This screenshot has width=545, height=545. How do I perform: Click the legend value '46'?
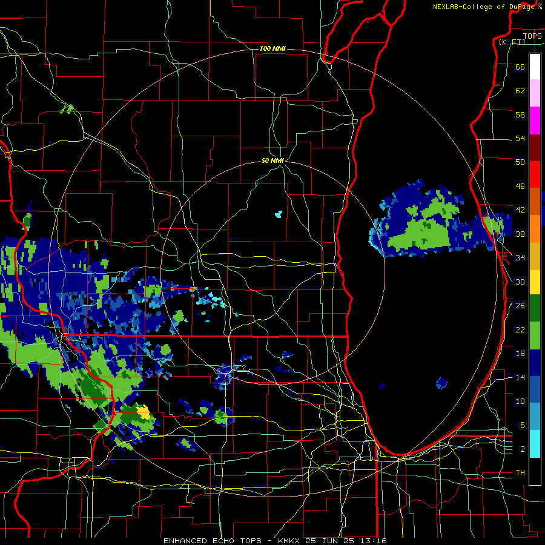(520, 187)
